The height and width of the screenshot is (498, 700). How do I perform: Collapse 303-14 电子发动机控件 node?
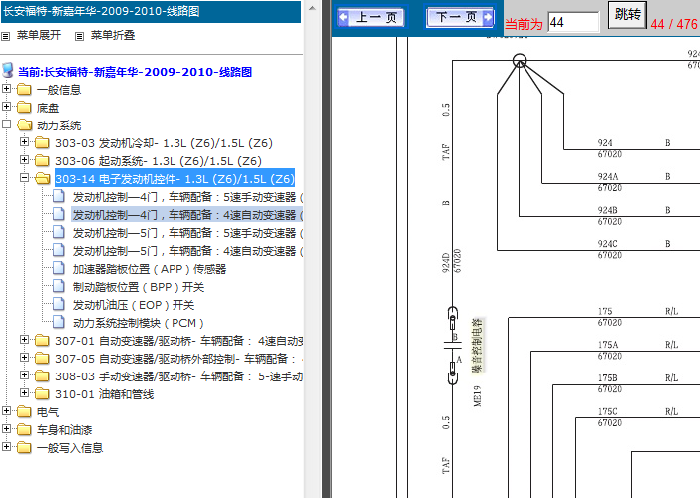[24, 178]
